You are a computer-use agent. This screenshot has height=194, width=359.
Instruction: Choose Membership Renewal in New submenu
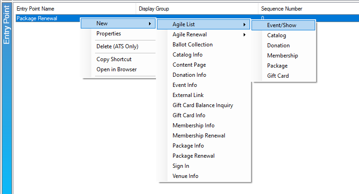tap(203, 136)
